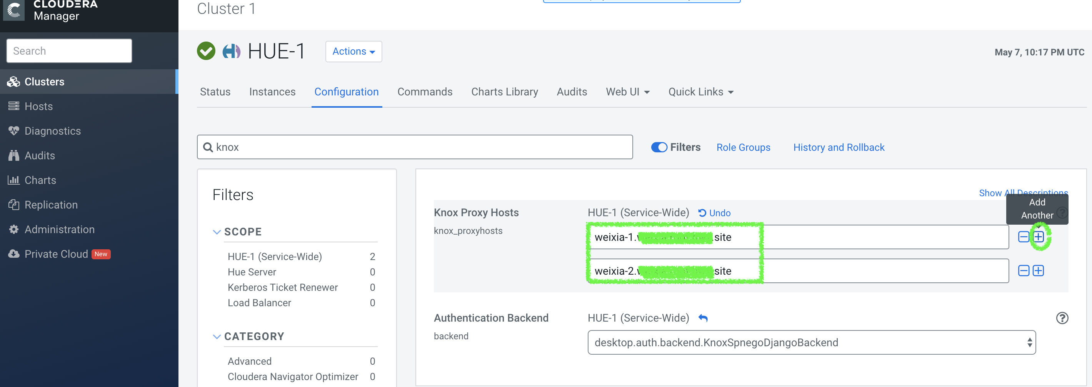Click the knox_proxyhosts property name
Viewport: 1092px width, 387px height.
(468, 230)
